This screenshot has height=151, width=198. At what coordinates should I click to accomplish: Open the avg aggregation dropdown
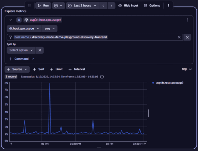49,29
